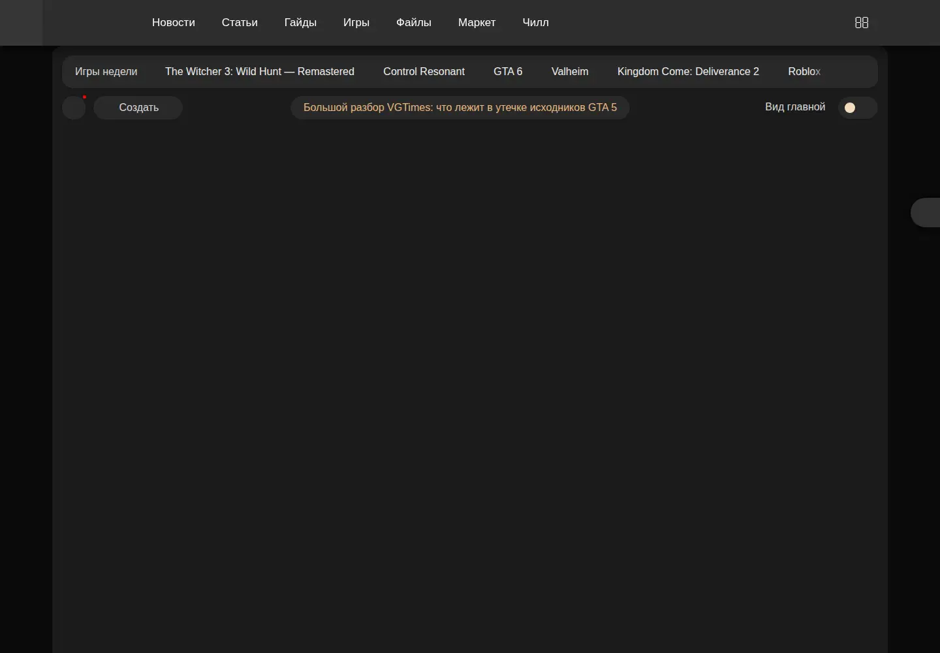The height and width of the screenshot is (653, 940).
Task: Toggle the Вид главной switch
Action: (x=858, y=108)
